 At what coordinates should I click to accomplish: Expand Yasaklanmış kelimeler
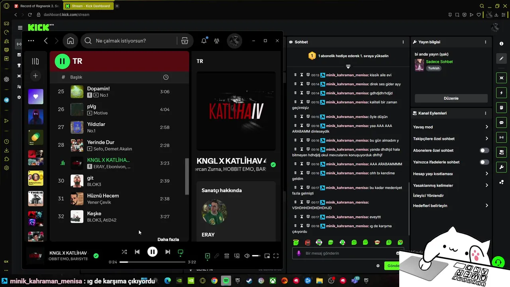point(451,185)
